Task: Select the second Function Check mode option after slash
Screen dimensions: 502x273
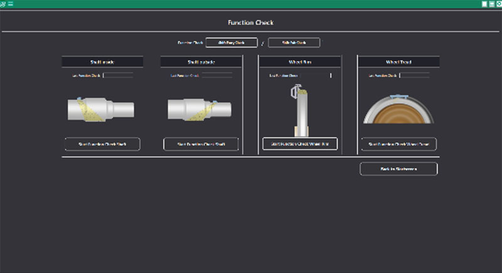Action: point(294,43)
